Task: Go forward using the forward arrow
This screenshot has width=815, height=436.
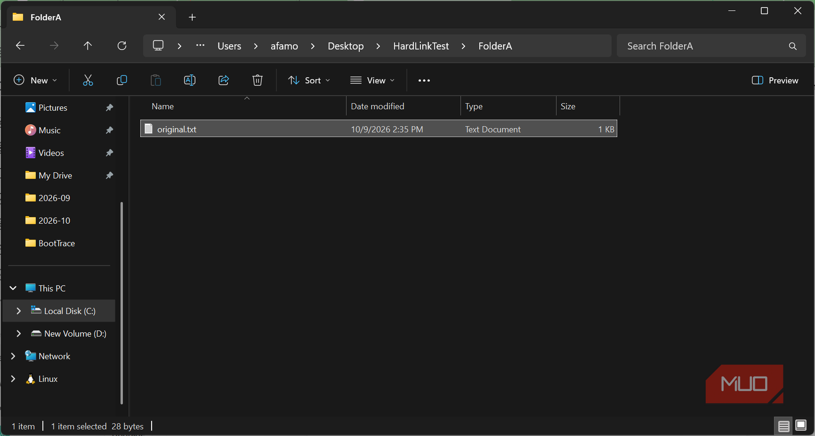Action: [54, 46]
